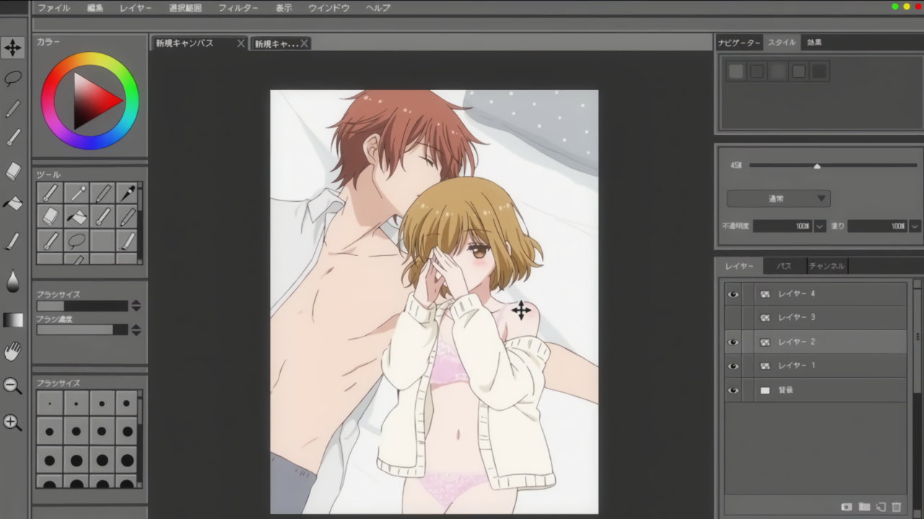The image size is (924, 519).
Task: Choose the bucket preset in ツール grid
Action: (x=75, y=216)
